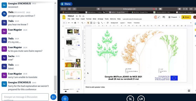Image resolution: width=196 pixels, height=101 pixels.
Task: Click the chat panel scrollbar thumb
Action: point(55,83)
